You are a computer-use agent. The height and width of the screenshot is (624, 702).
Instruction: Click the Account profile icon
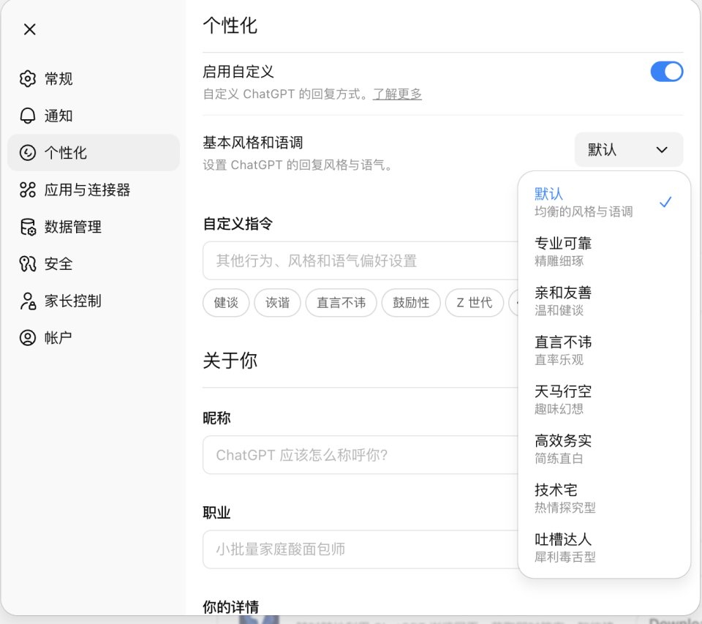point(28,338)
